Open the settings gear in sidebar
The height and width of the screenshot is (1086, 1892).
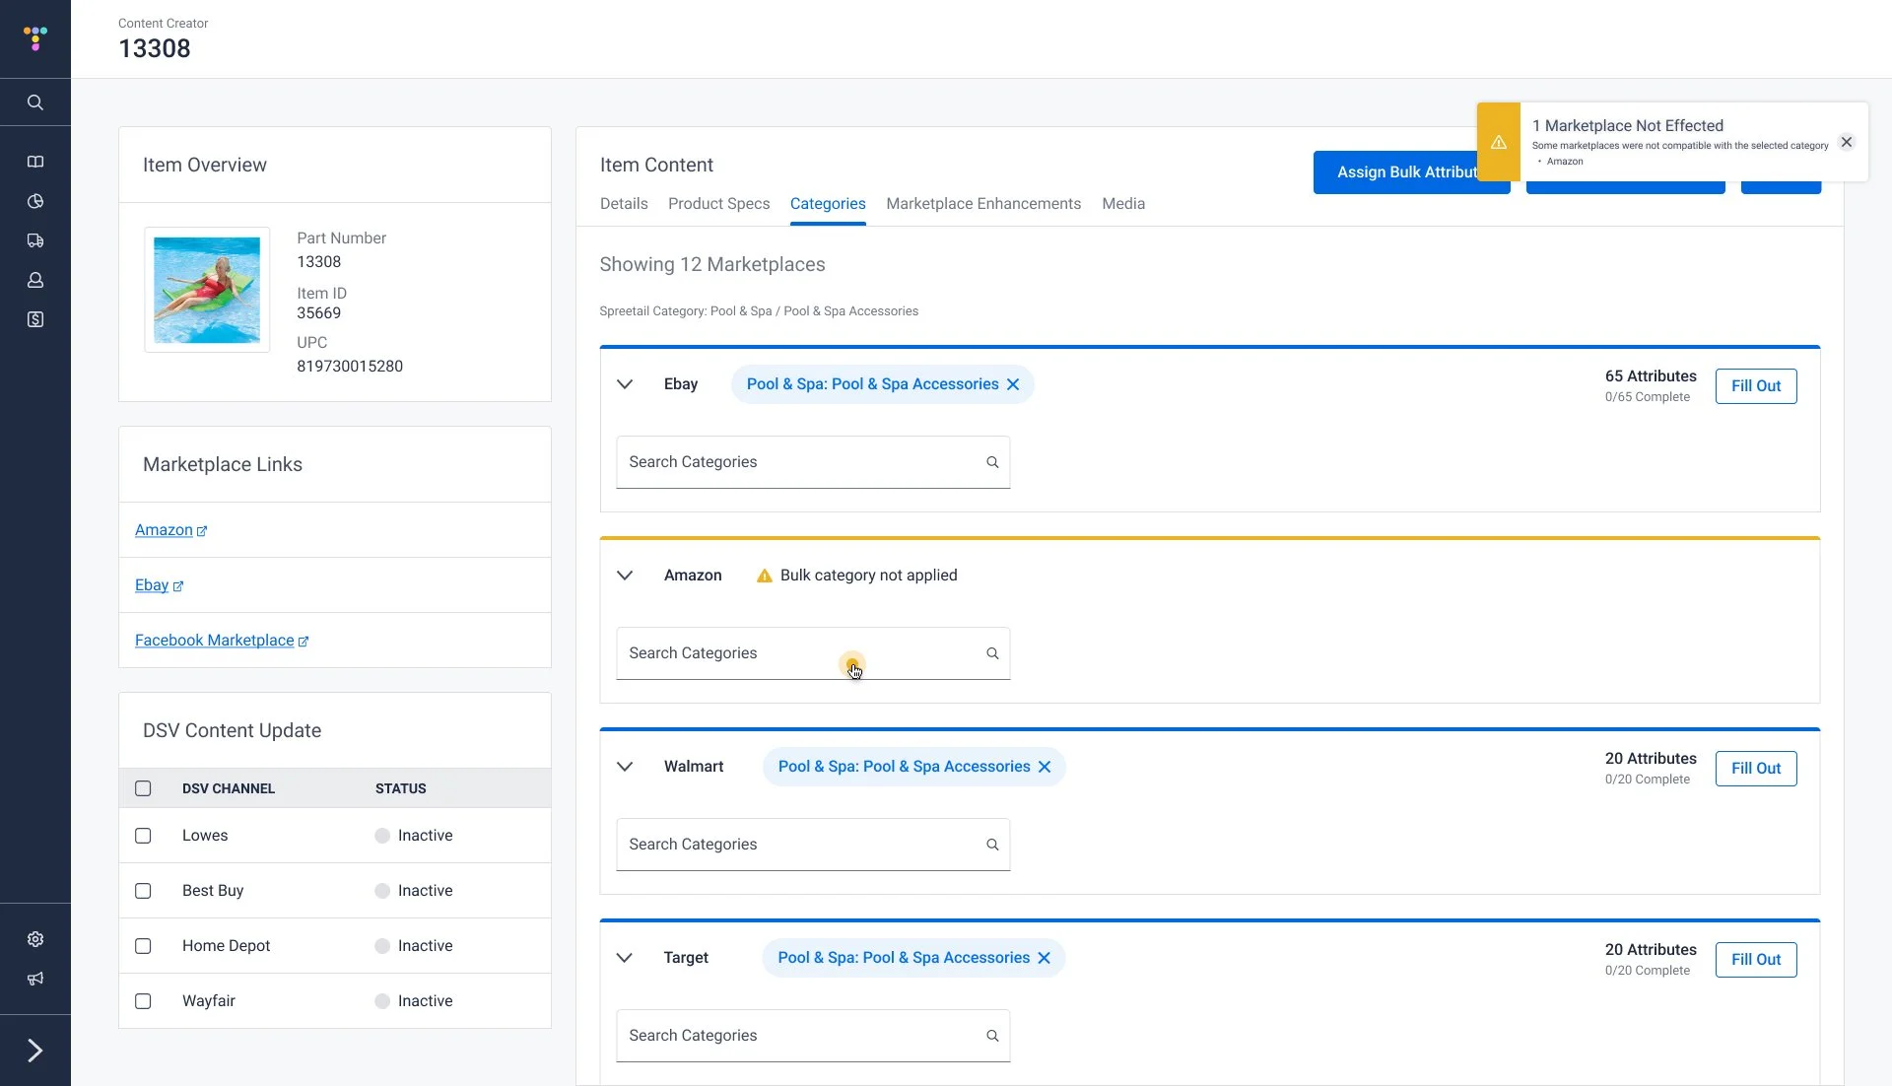pyautogui.click(x=35, y=939)
